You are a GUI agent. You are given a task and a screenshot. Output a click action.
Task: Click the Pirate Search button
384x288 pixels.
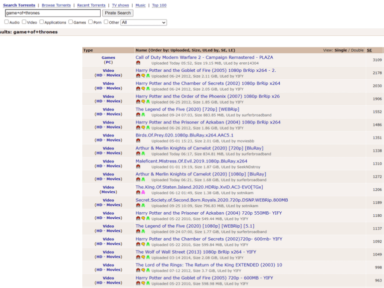coord(118,13)
